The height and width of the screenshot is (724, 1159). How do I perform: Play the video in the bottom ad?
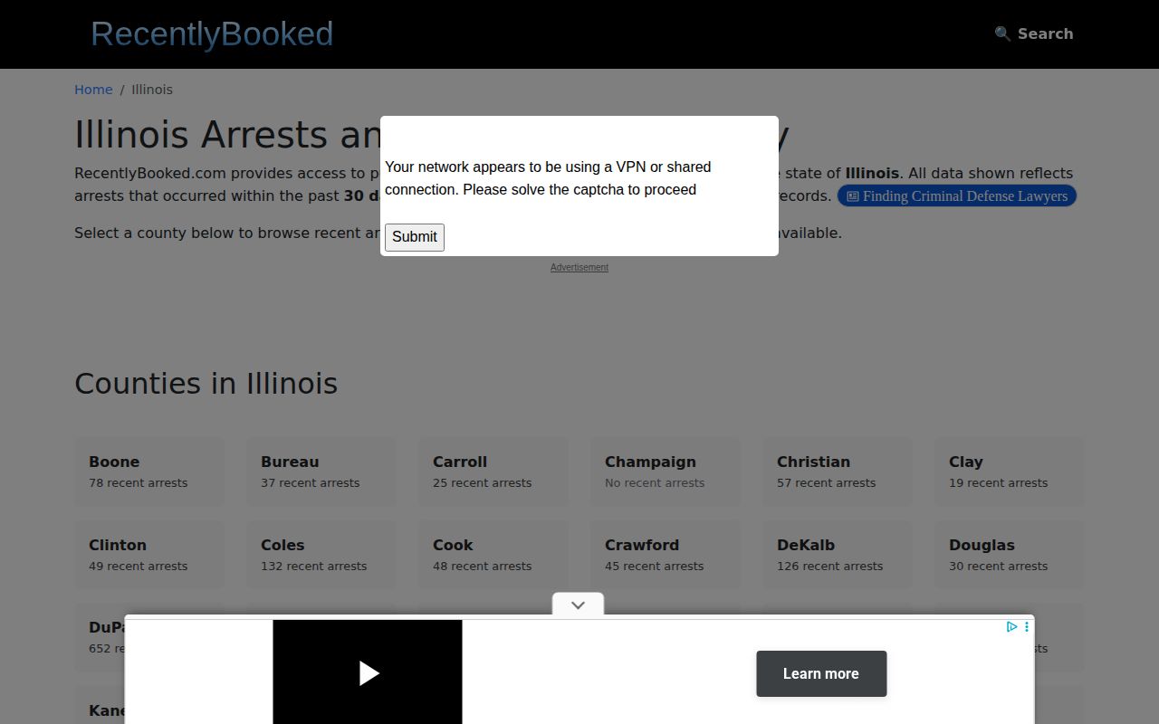point(368,672)
